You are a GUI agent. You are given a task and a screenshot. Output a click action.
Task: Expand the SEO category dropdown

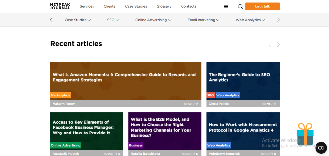(113, 20)
